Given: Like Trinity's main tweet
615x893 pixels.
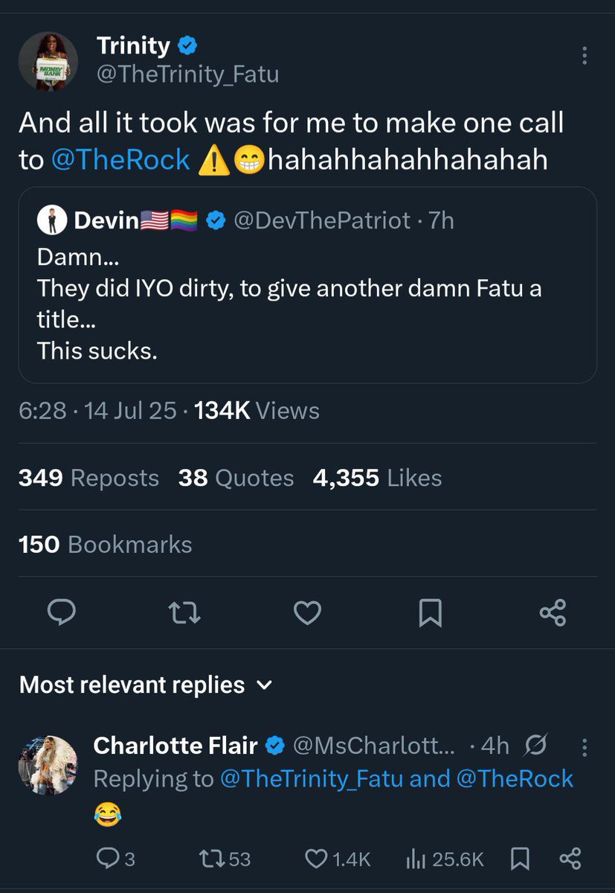Looking at the screenshot, I should [307, 612].
